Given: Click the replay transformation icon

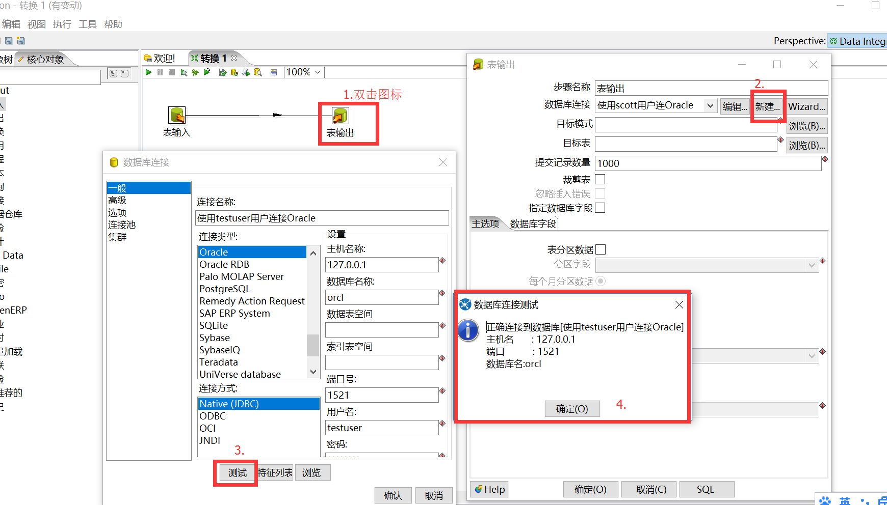Looking at the screenshot, I should point(207,72).
